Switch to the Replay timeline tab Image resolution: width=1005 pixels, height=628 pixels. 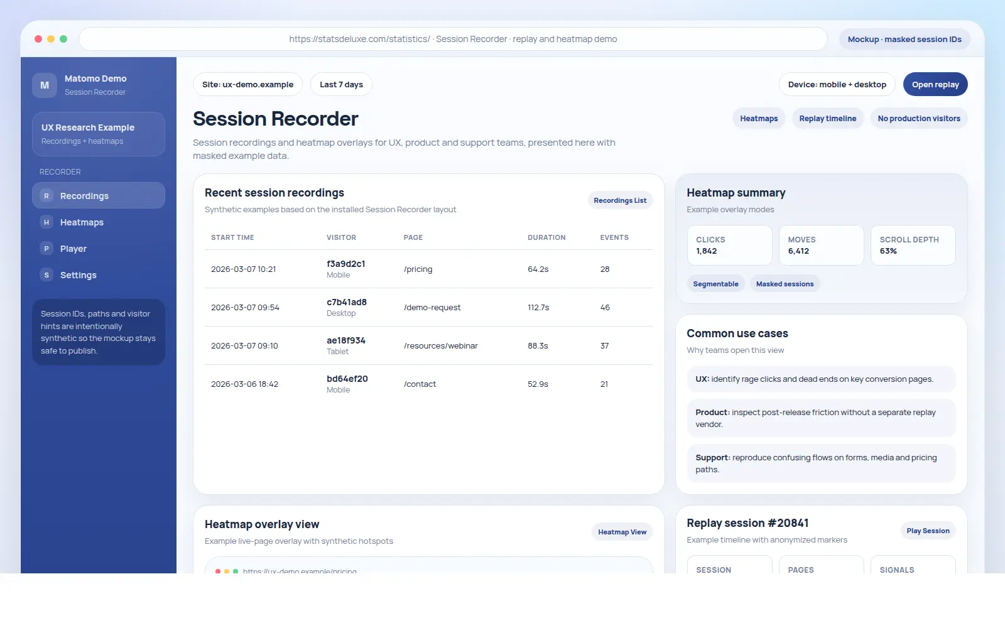tap(827, 119)
